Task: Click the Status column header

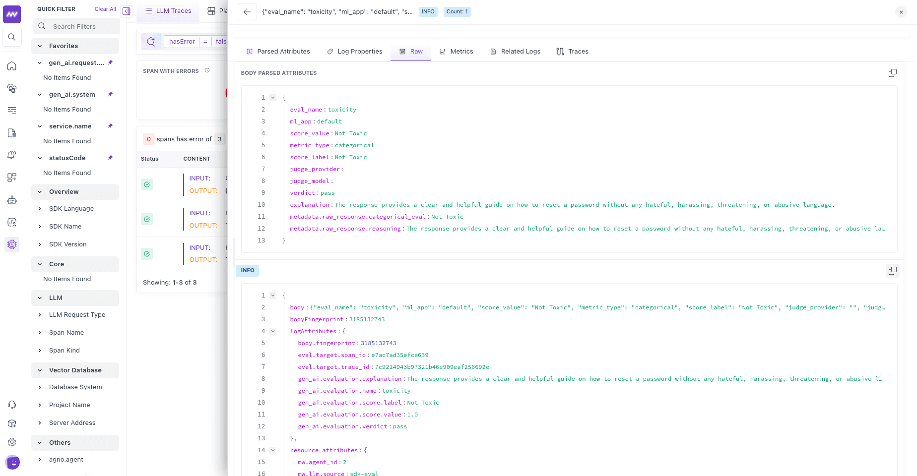Action: coord(149,159)
